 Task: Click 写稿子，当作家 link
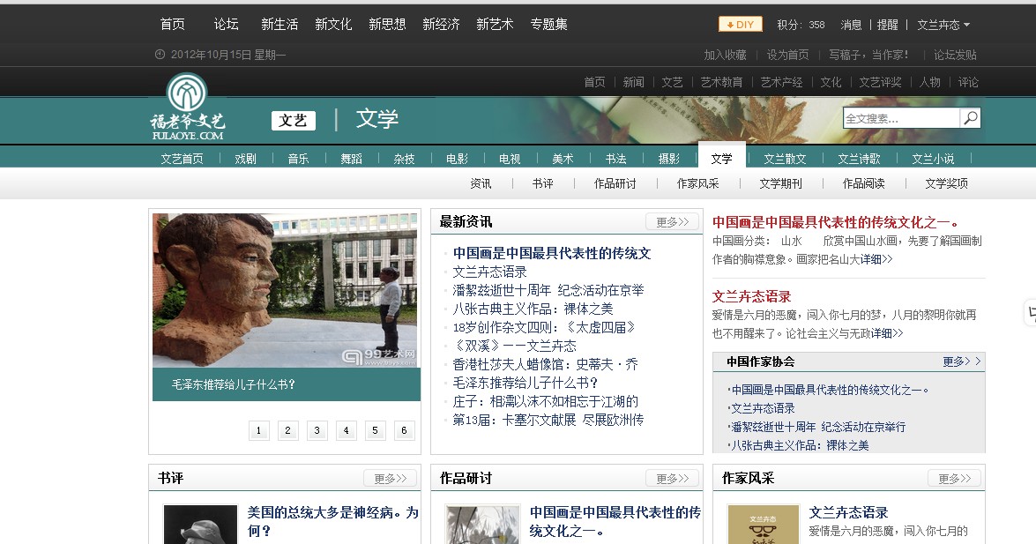[x=868, y=55]
